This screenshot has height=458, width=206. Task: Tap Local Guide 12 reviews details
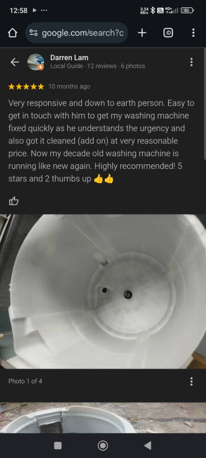click(97, 66)
